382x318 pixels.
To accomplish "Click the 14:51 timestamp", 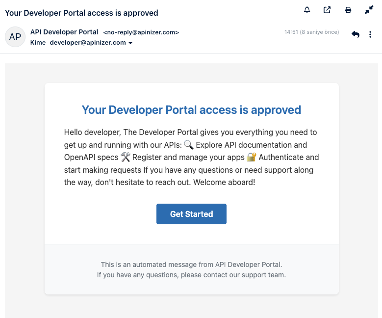I will pos(311,32).
